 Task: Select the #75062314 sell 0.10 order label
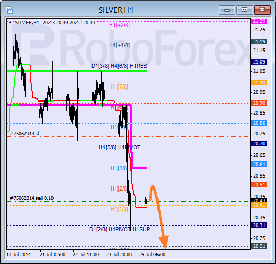32,198
